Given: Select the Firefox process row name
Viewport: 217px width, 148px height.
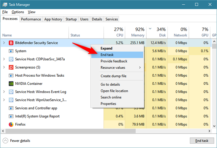Looking at the screenshot, I should click(x=20, y=125).
